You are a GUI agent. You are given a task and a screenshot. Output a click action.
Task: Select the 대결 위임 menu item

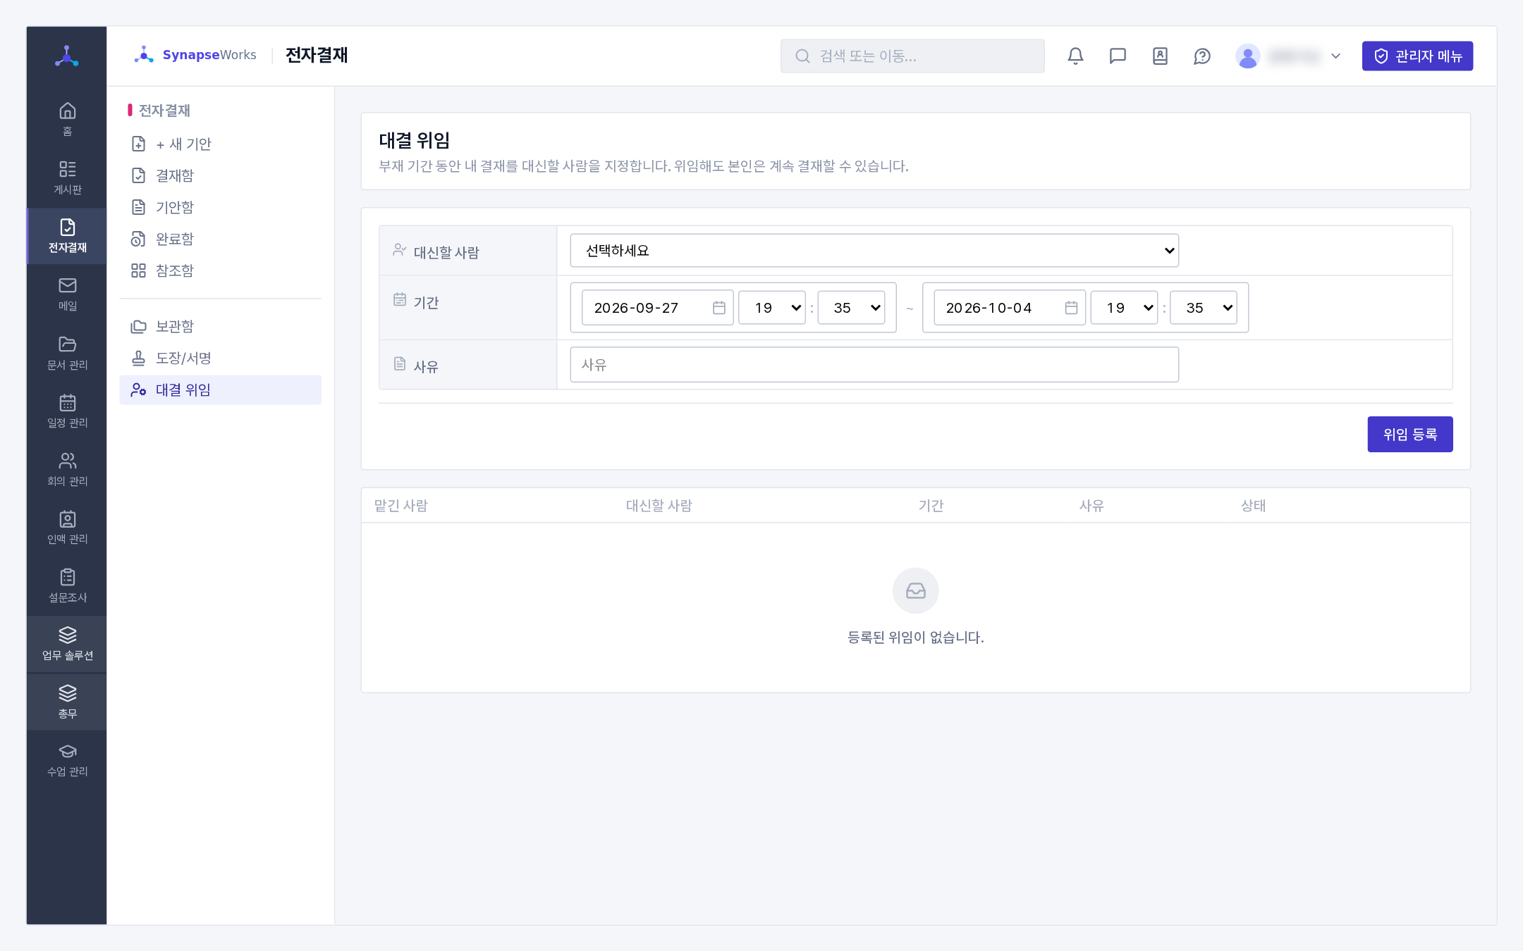pos(220,390)
